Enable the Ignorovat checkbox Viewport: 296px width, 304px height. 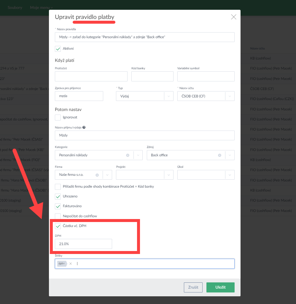tap(58, 118)
